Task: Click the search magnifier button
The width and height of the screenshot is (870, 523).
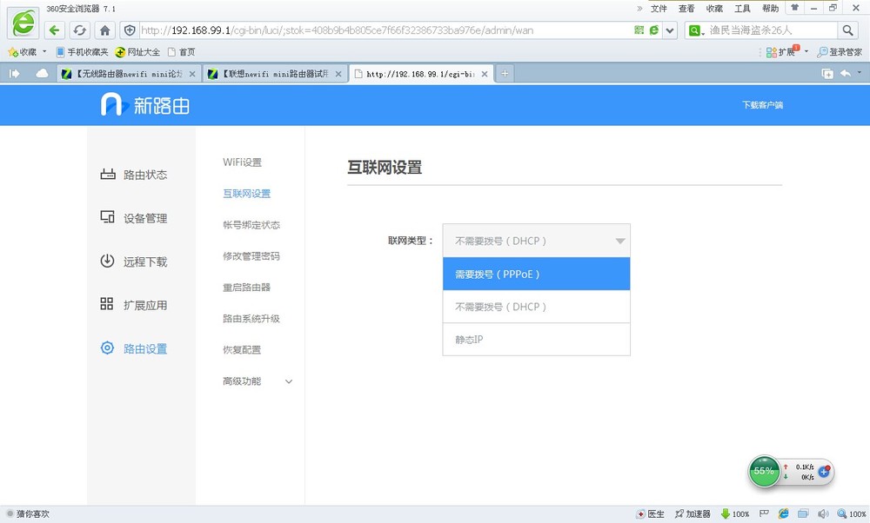Action: (847, 30)
